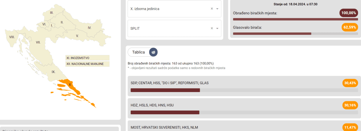Select XI. INOZEMSTVO district

[87, 58]
